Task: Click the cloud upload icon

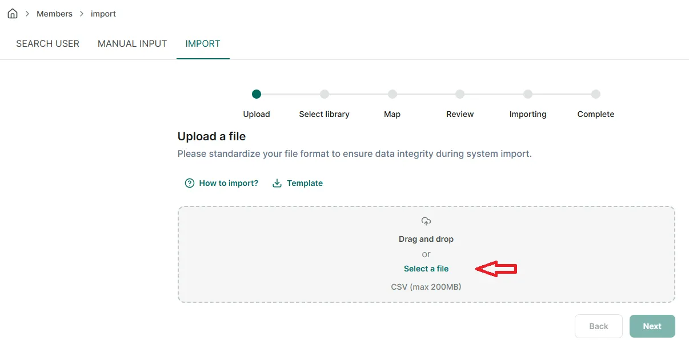Action: tap(426, 221)
